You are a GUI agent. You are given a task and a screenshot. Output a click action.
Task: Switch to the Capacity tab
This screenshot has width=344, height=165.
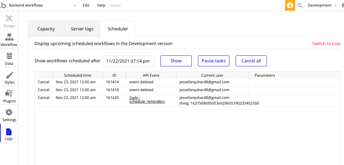tap(46, 29)
